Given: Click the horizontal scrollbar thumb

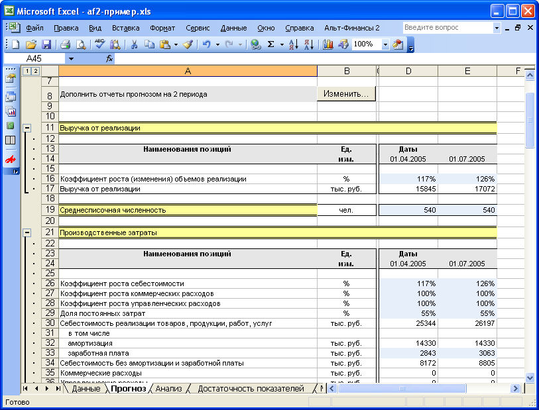Looking at the screenshot, I should [x=402, y=389].
